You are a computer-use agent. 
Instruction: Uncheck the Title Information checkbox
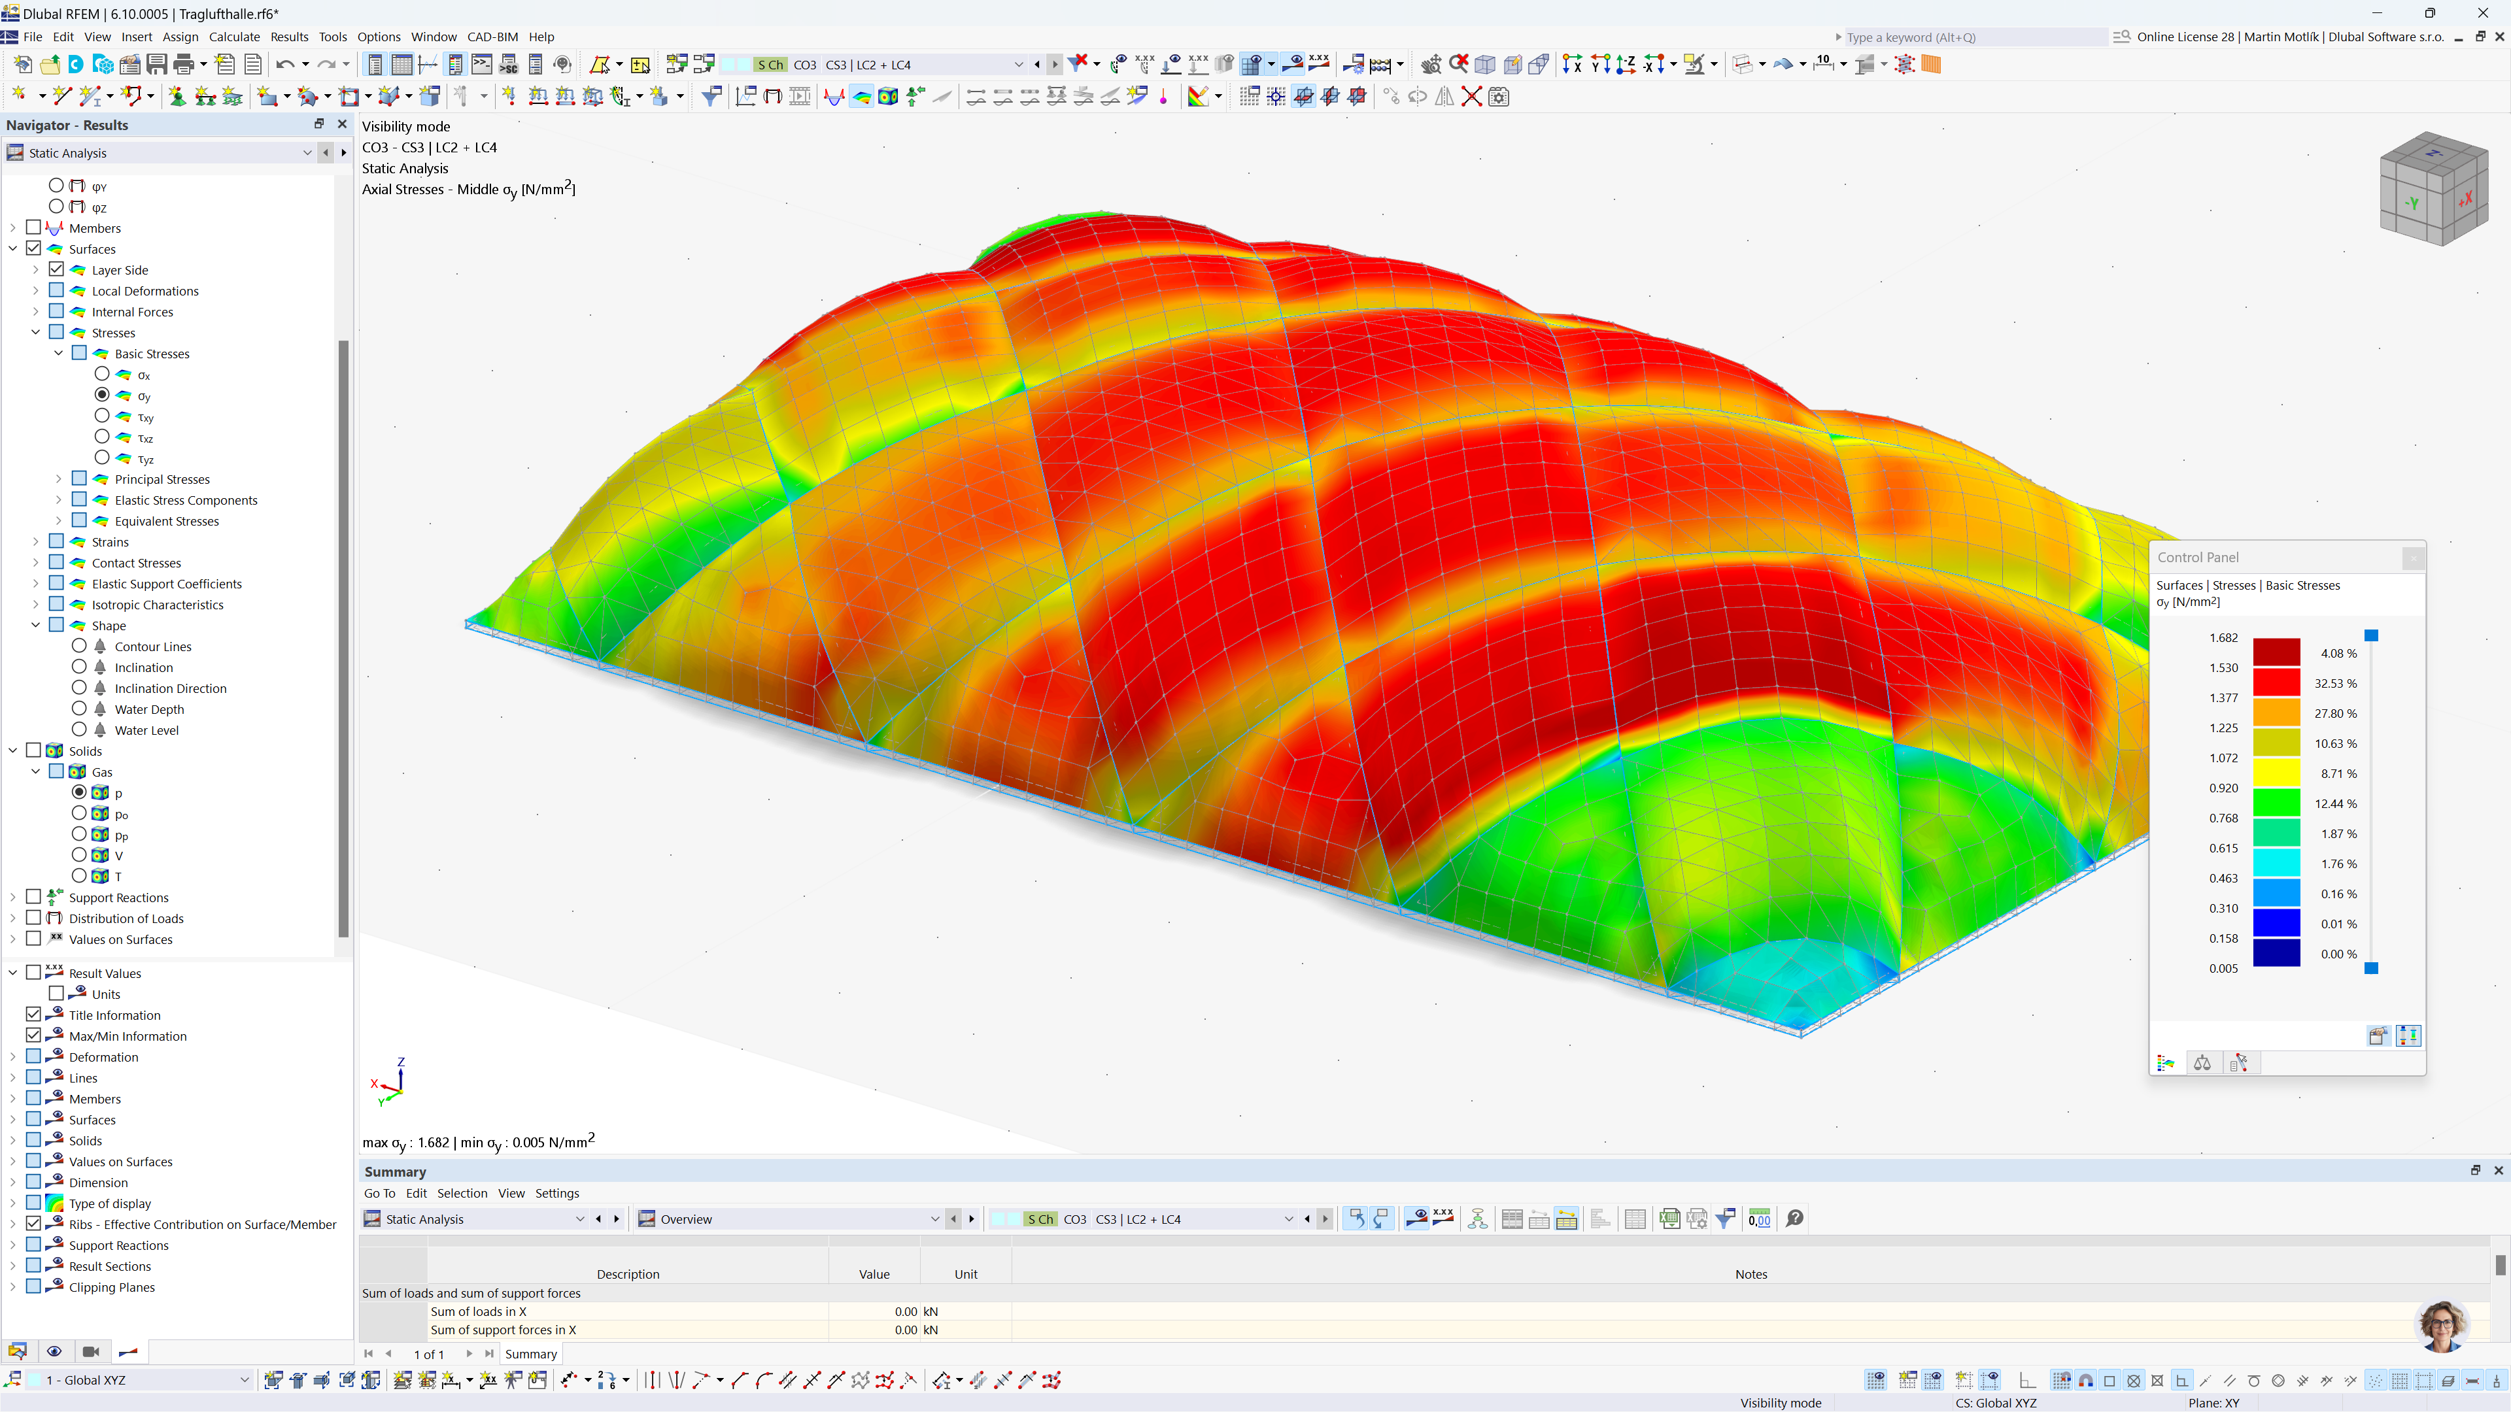click(x=34, y=1015)
